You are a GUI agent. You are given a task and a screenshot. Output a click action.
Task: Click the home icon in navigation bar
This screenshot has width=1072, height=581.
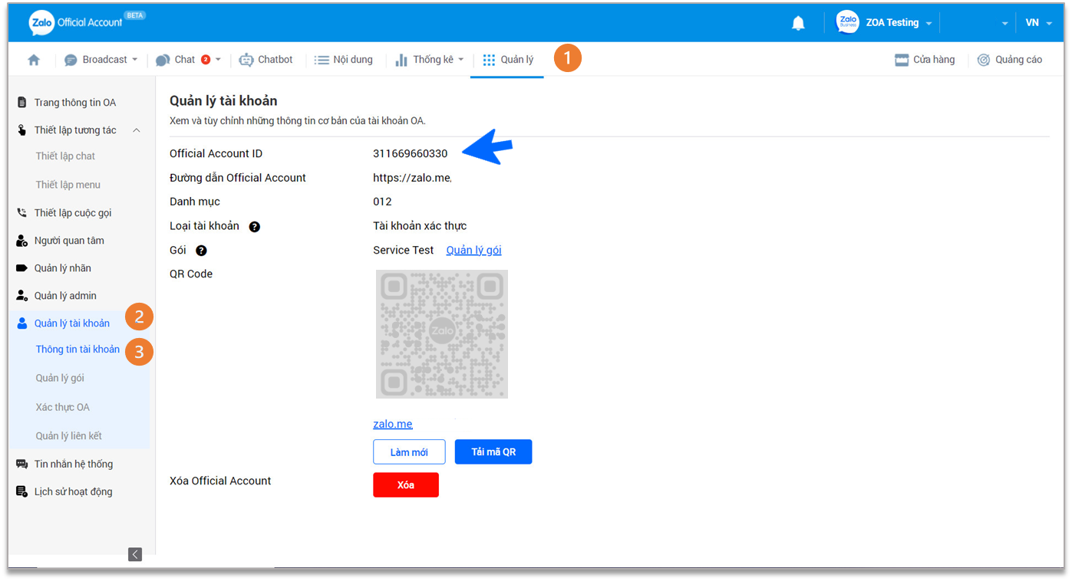34,60
